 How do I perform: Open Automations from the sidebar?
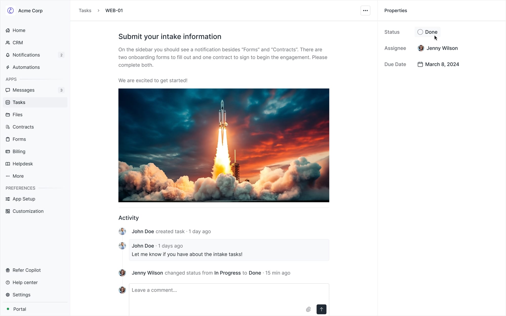point(26,67)
